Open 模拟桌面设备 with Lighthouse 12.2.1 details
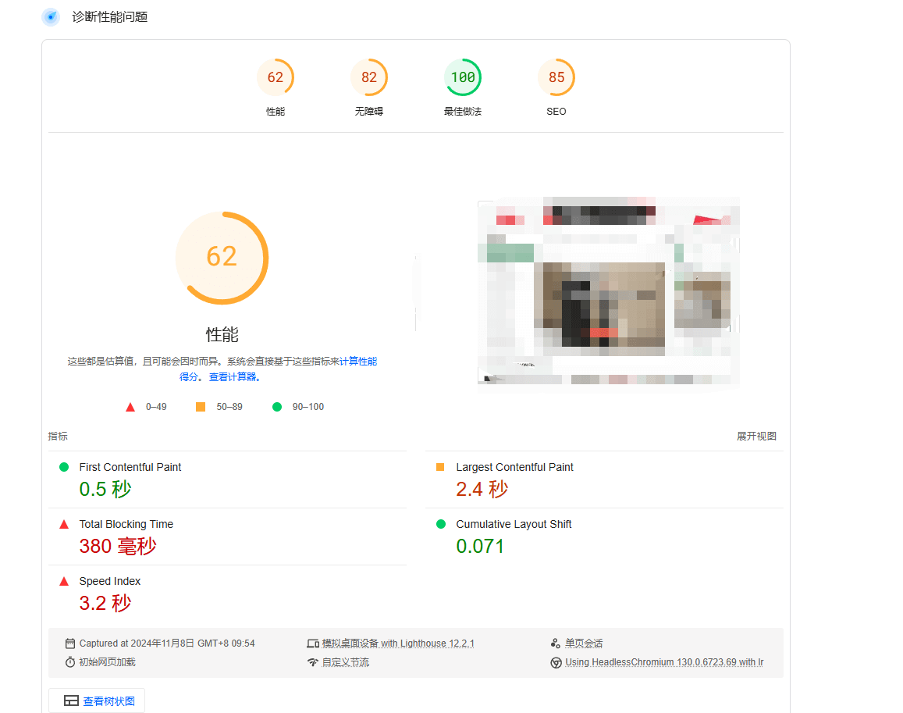Viewport: 903px width, 713px height. point(398,643)
